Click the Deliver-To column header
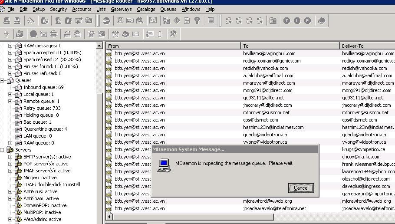This screenshot has height=224, width=395. 368,46
